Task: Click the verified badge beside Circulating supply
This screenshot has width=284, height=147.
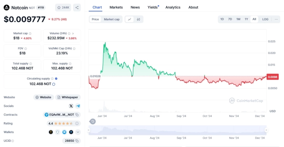Action: point(56,79)
